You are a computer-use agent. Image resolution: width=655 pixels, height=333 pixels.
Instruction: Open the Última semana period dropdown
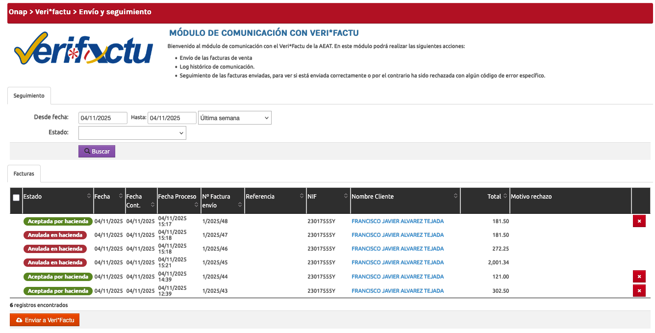(x=234, y=118)
